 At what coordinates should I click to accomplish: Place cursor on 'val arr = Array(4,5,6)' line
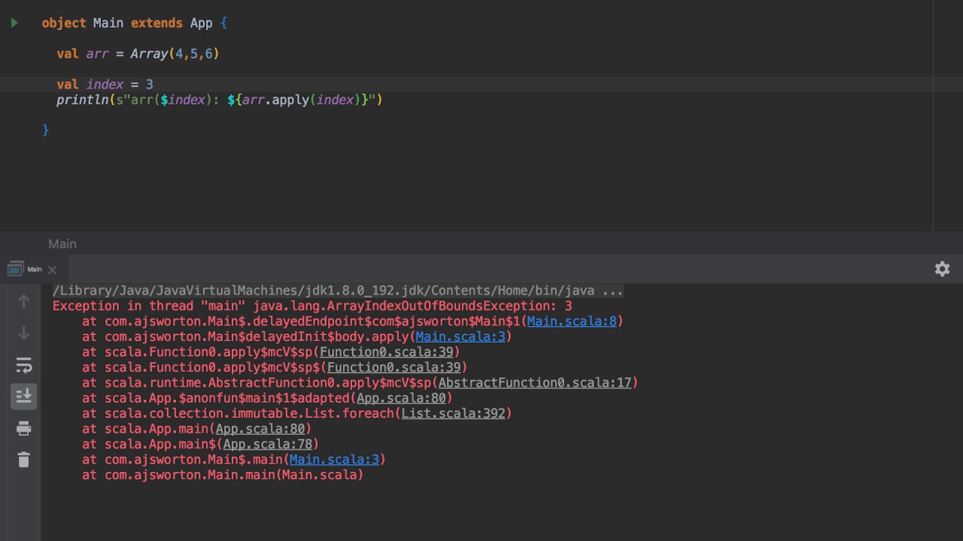(x=138, y=54)
